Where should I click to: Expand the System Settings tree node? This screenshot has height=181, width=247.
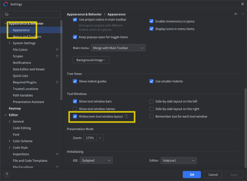coord(9,43)
